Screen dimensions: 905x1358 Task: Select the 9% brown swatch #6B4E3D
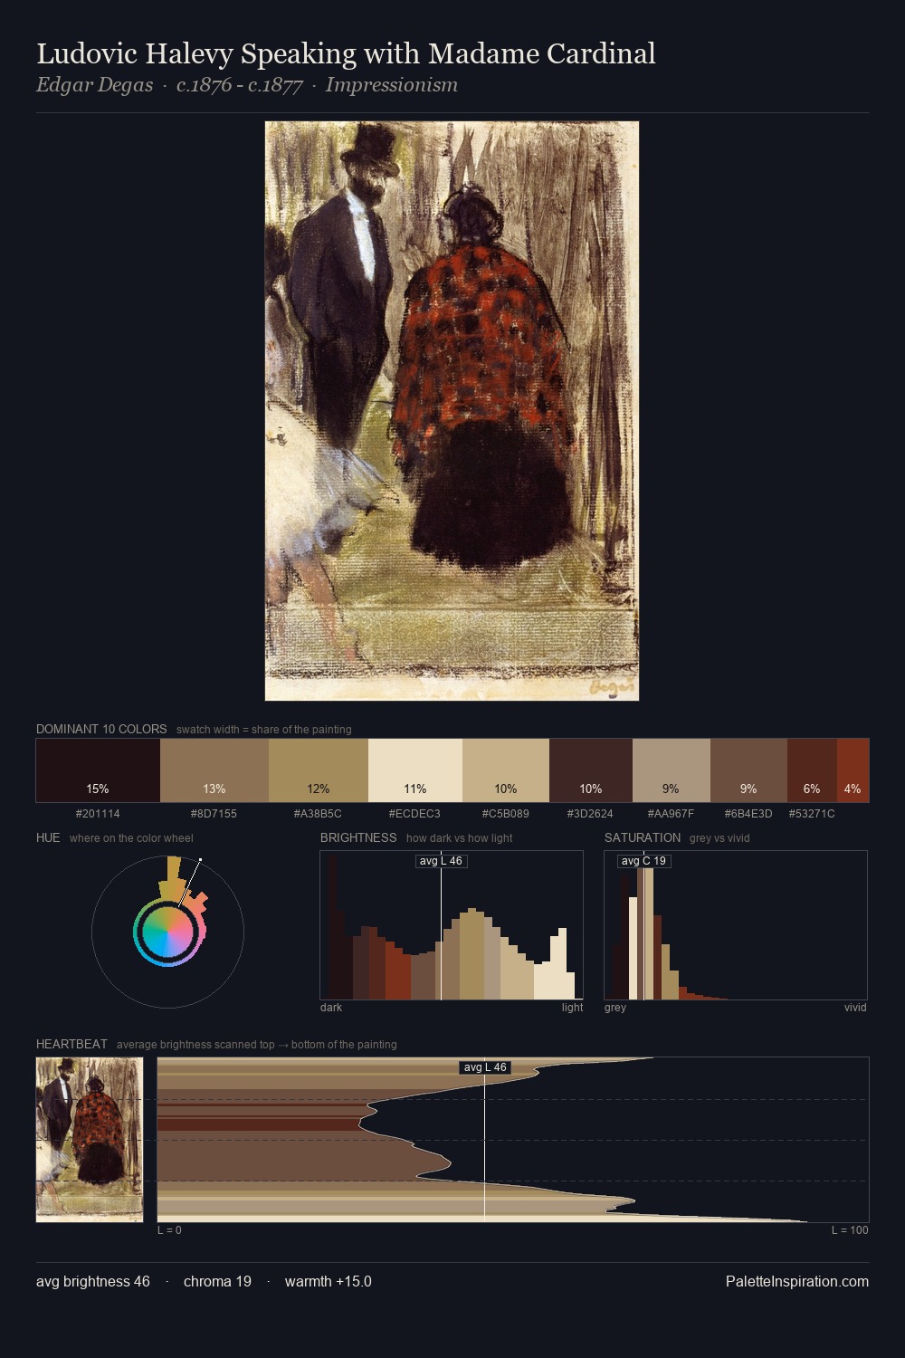coord(748,770)
